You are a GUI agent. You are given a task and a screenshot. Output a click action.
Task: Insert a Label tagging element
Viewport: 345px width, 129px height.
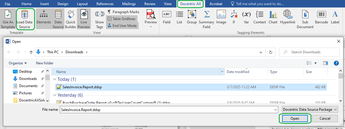(335, 17)
